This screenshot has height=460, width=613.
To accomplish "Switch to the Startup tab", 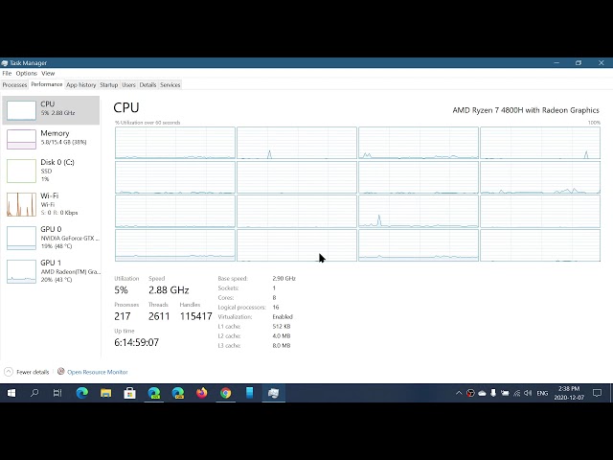I will 108,85.
